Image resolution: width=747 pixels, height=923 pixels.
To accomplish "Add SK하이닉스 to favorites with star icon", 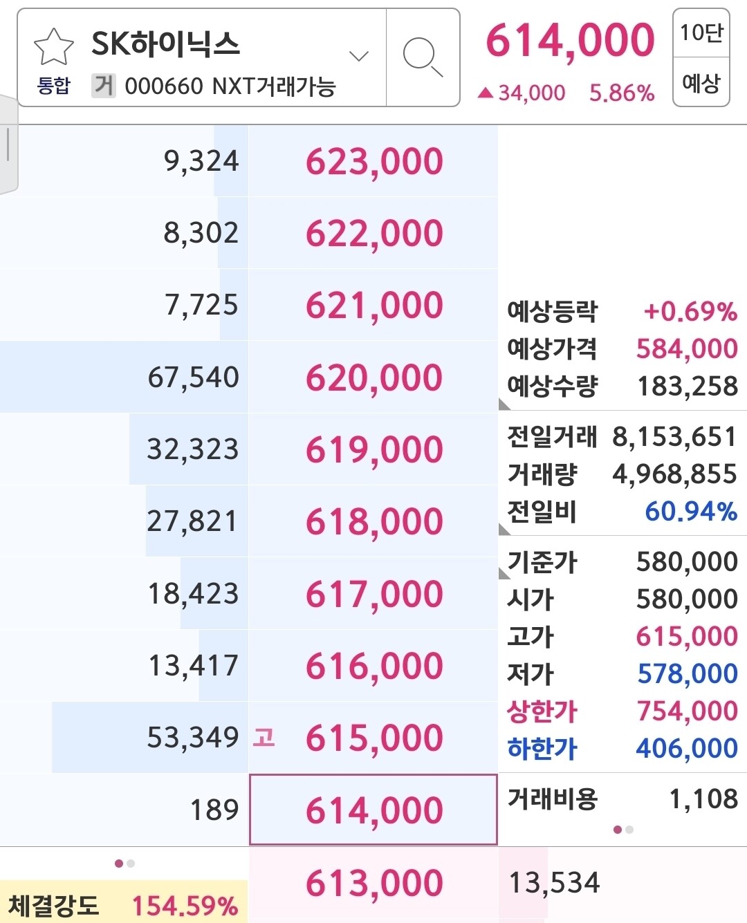I will [53, 47].
